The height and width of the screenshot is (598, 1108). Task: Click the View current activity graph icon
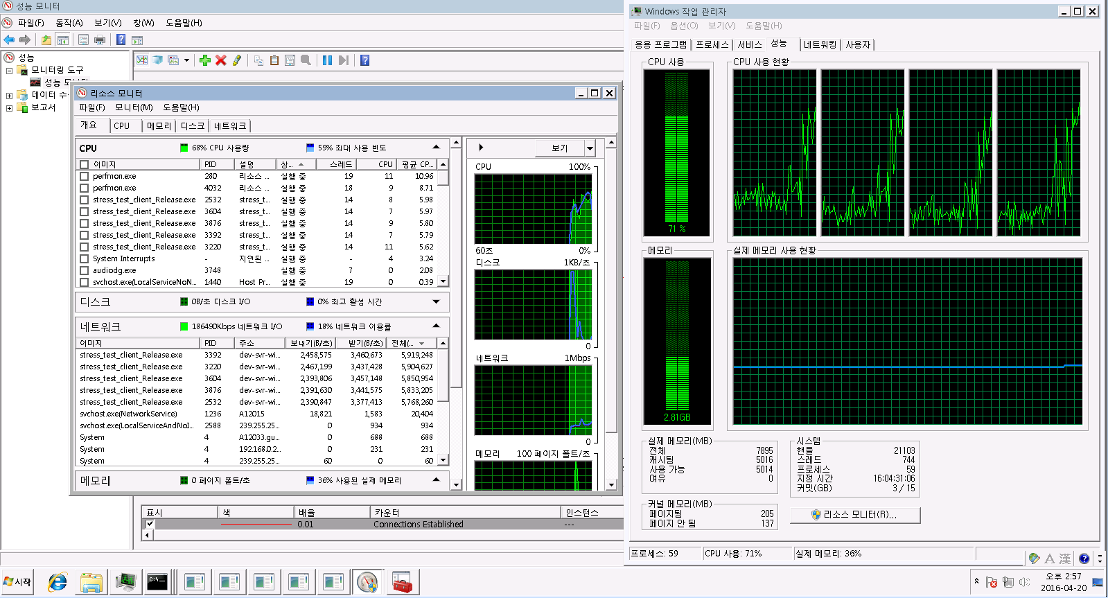tap(142, 60)
